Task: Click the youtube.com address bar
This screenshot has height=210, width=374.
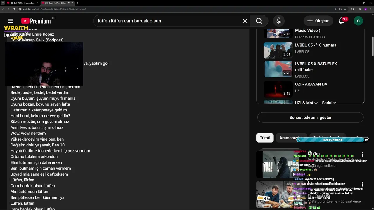Action: (x=175, y=9)
